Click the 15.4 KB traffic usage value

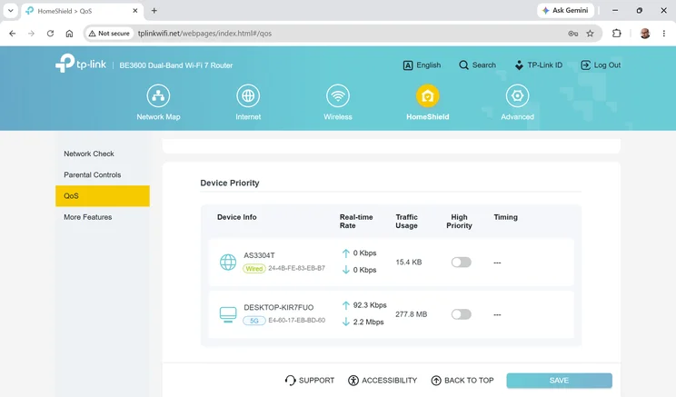tap(409, 262)
